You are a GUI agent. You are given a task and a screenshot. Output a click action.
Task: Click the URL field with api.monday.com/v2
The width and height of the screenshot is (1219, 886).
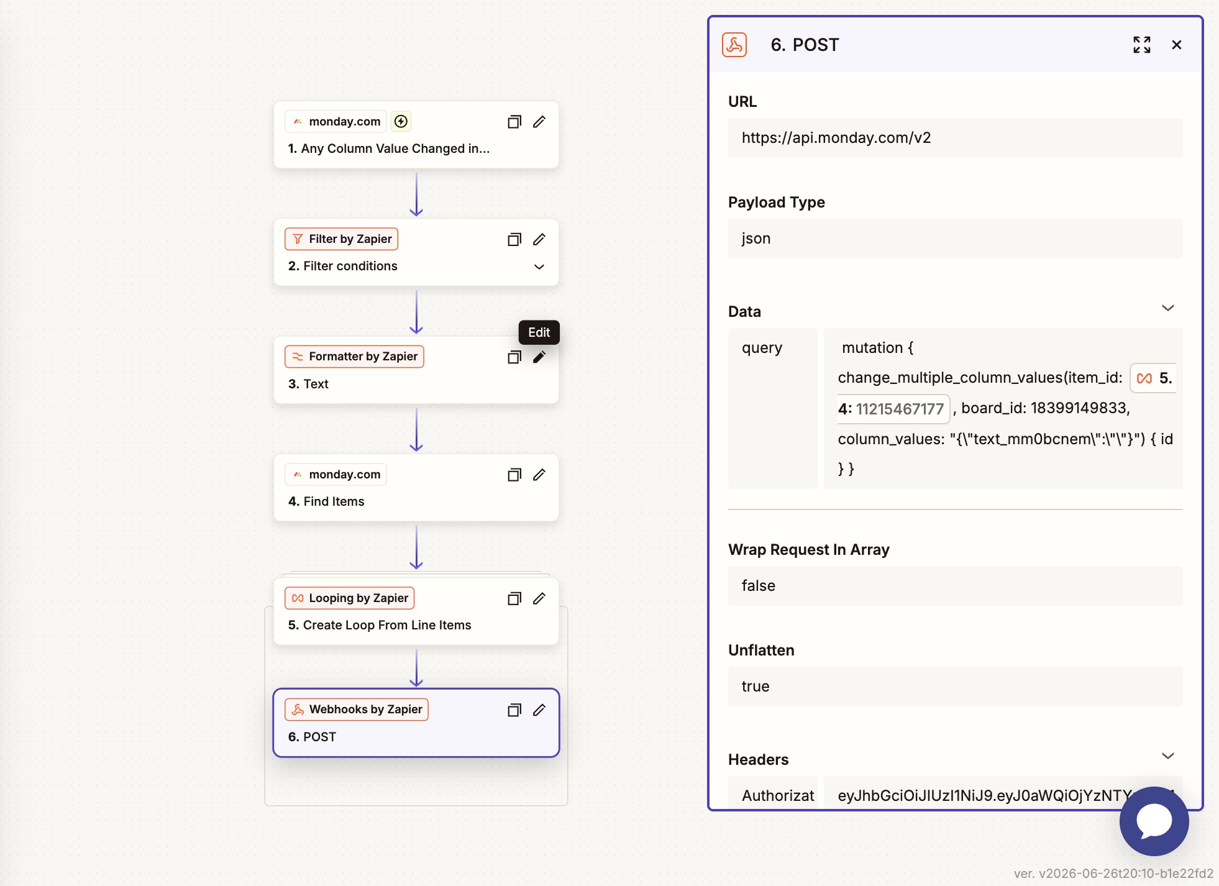(955, 138)
